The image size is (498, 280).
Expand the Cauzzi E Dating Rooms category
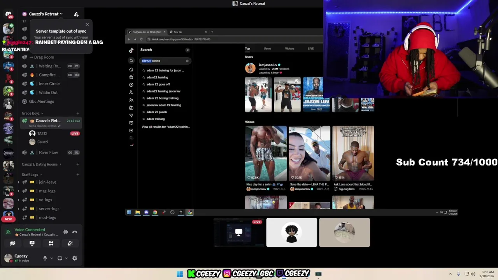pyautogui.click(x=41, y=164)
